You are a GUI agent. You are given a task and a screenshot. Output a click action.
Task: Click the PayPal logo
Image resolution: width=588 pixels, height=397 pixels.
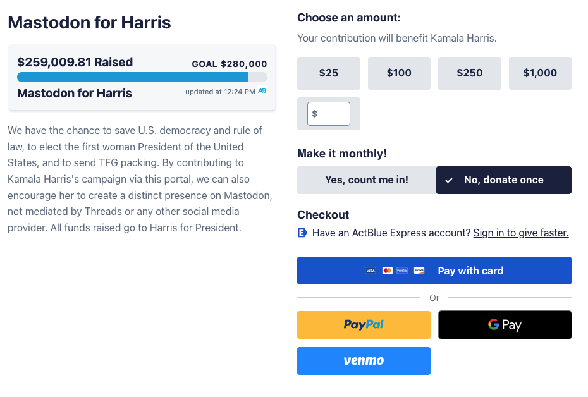click(x=364, y=324)
